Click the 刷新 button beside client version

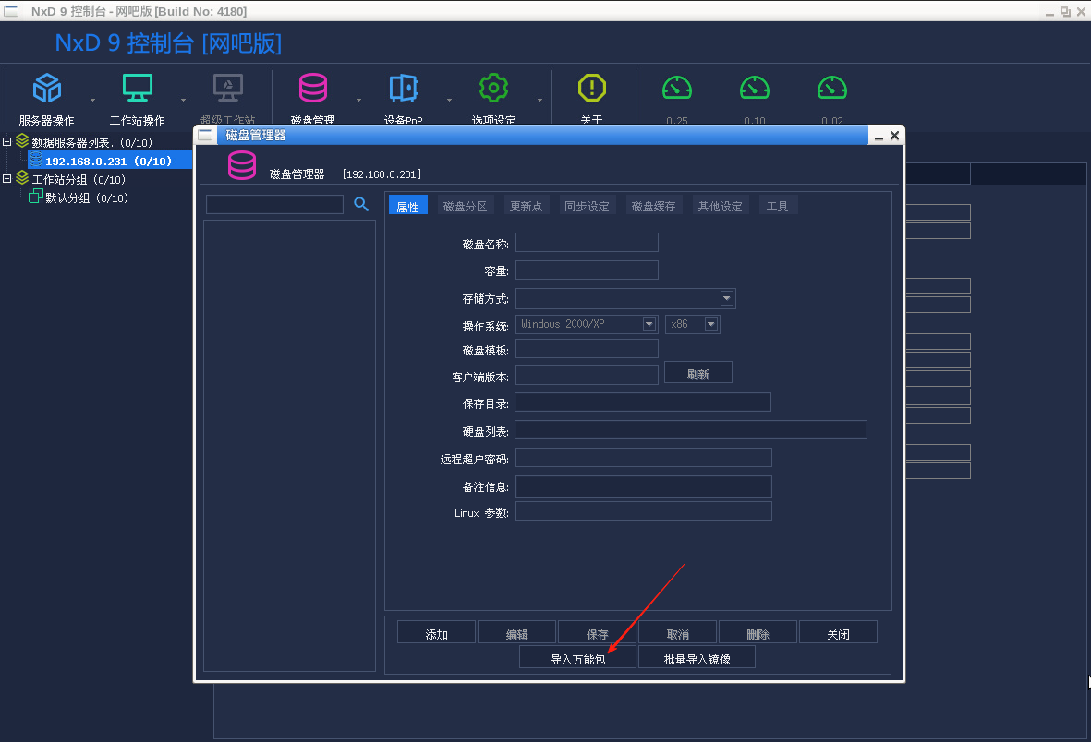698,372
